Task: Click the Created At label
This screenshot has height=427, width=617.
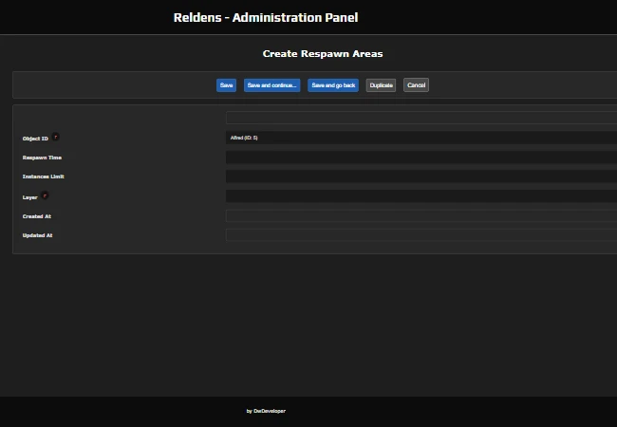Action: [x=37, y=216]
